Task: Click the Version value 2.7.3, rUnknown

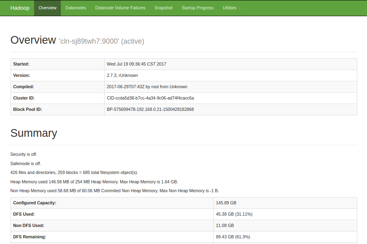Action: [x=122, y=75]
